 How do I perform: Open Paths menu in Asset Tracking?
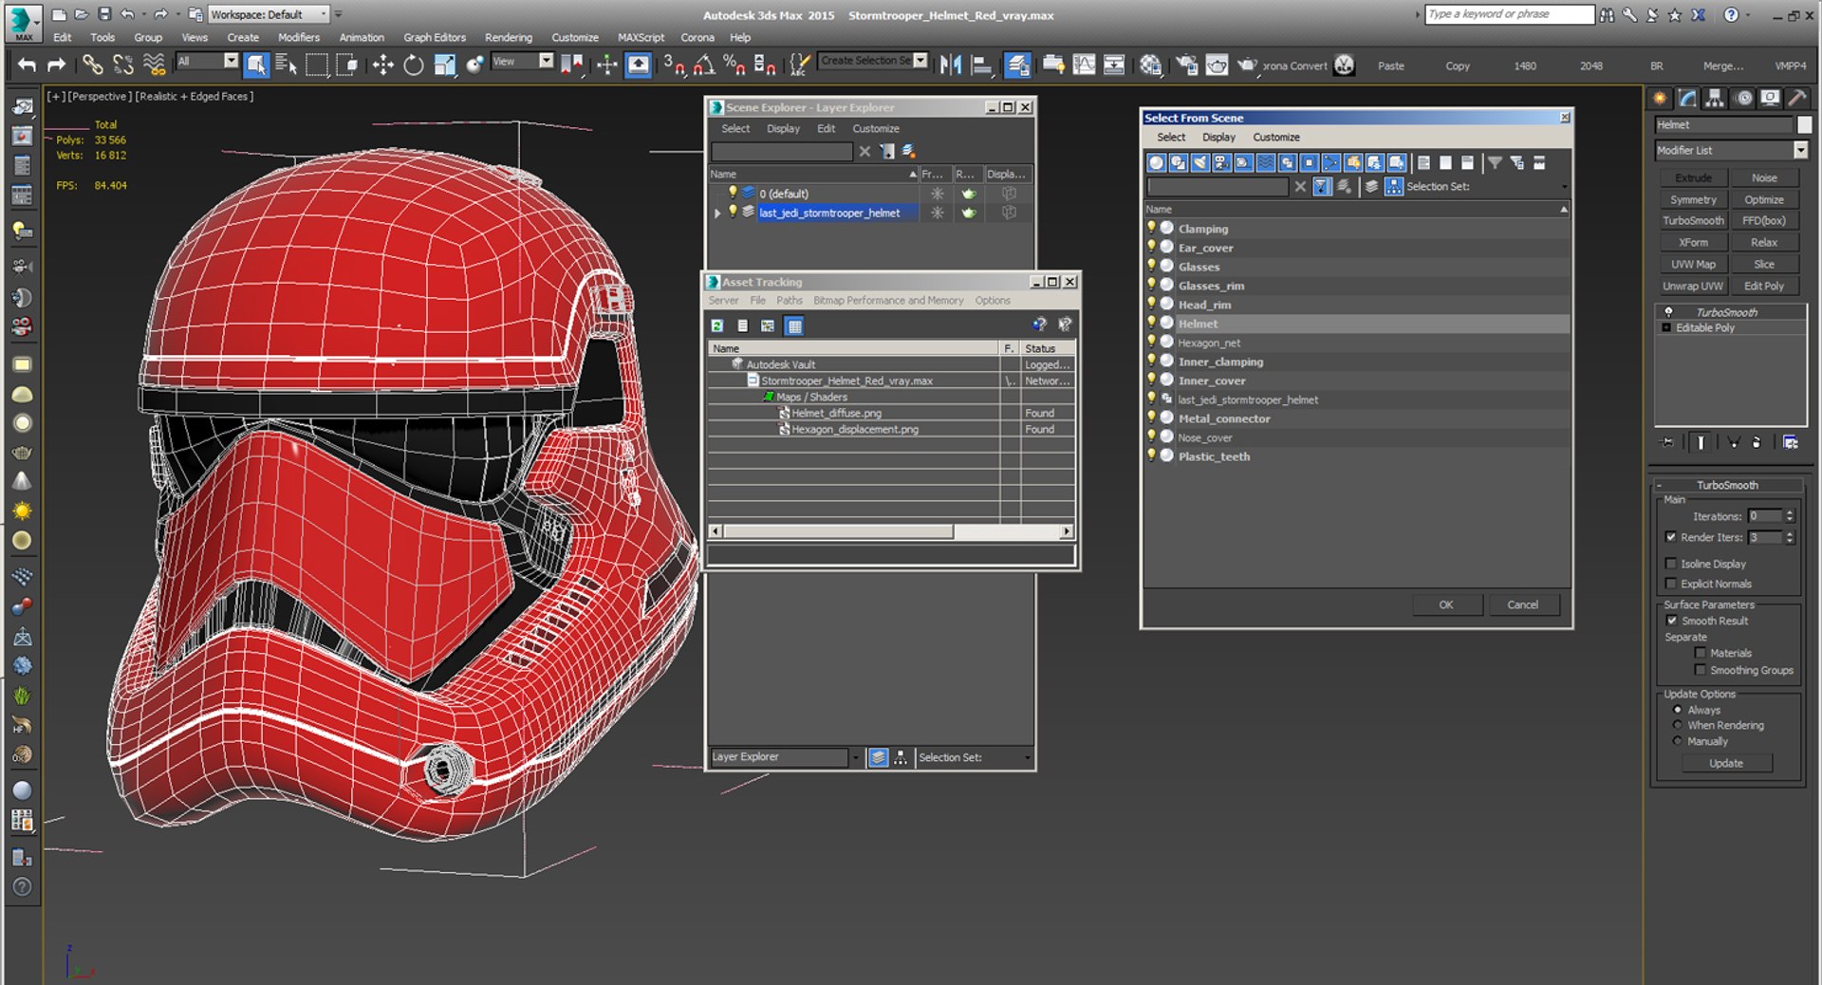(789, 300)
